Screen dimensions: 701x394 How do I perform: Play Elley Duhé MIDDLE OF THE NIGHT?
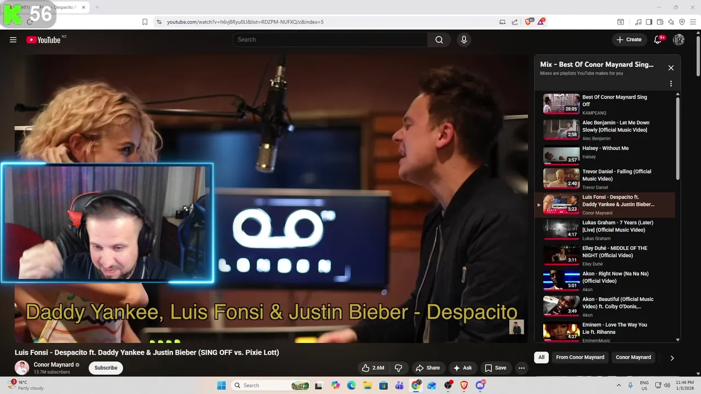[x=605, y=256]
